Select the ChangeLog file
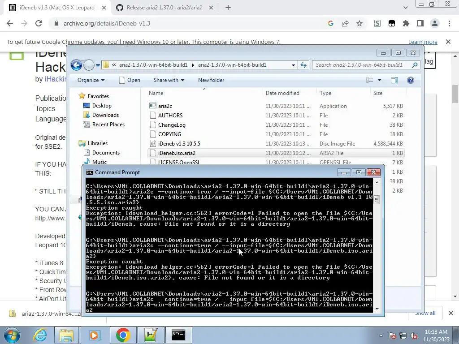The height and width of the screenshot is (344, 459). [276, 125]
